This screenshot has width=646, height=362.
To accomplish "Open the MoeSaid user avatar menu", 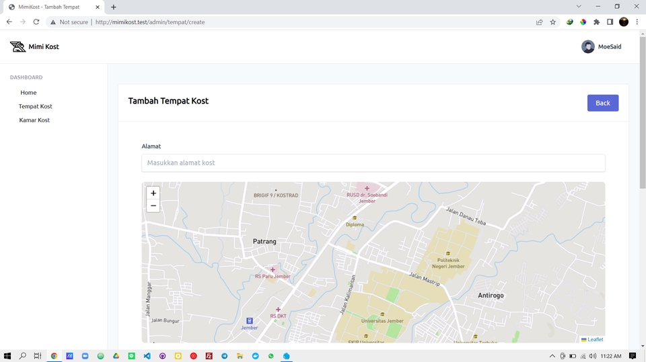I will click(587, 46).
